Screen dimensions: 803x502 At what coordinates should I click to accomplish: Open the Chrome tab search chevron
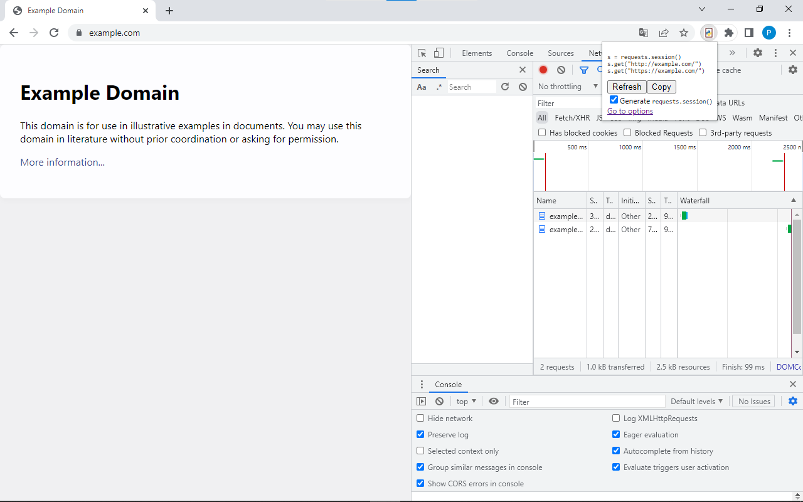[702, 9]
